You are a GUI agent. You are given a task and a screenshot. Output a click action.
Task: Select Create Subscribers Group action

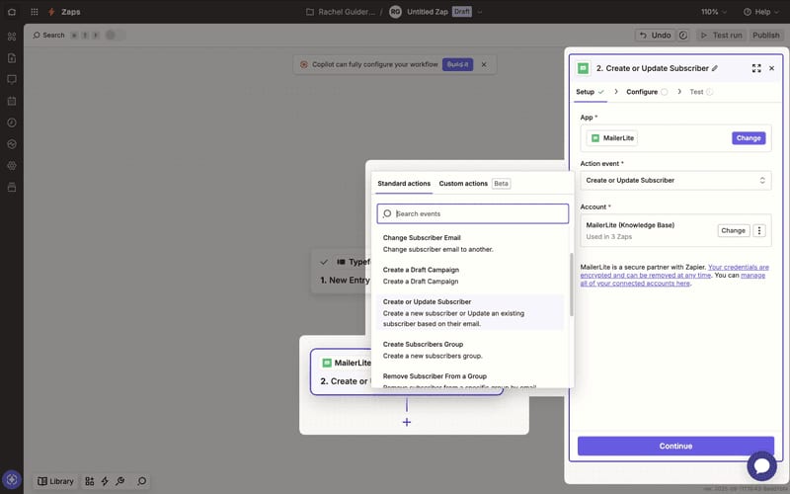coord(470,350)
